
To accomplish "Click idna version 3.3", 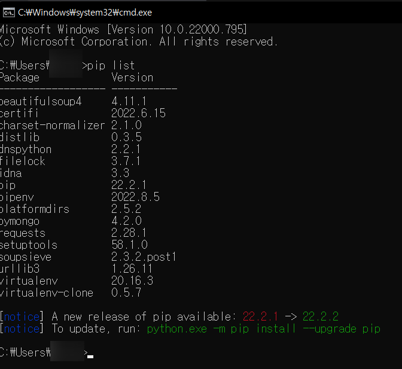I will tap(120, 173).
